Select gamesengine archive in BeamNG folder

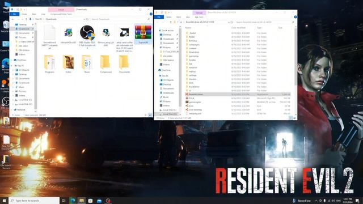(x=238, y=102)
